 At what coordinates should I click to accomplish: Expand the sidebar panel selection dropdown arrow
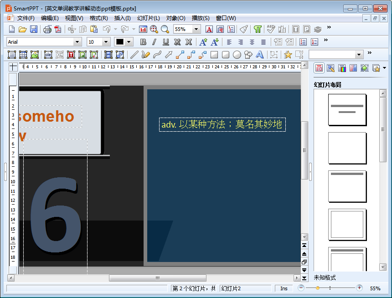click(x=385, y=68)
